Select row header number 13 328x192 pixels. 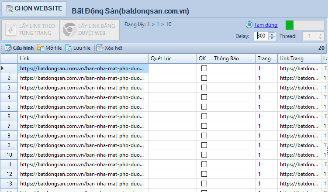(x=9, y=184)
